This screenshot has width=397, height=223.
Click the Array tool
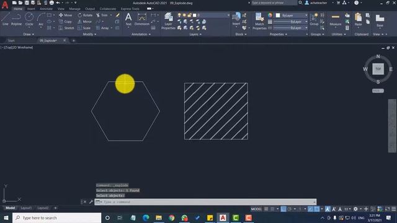[x=102, y=28]
